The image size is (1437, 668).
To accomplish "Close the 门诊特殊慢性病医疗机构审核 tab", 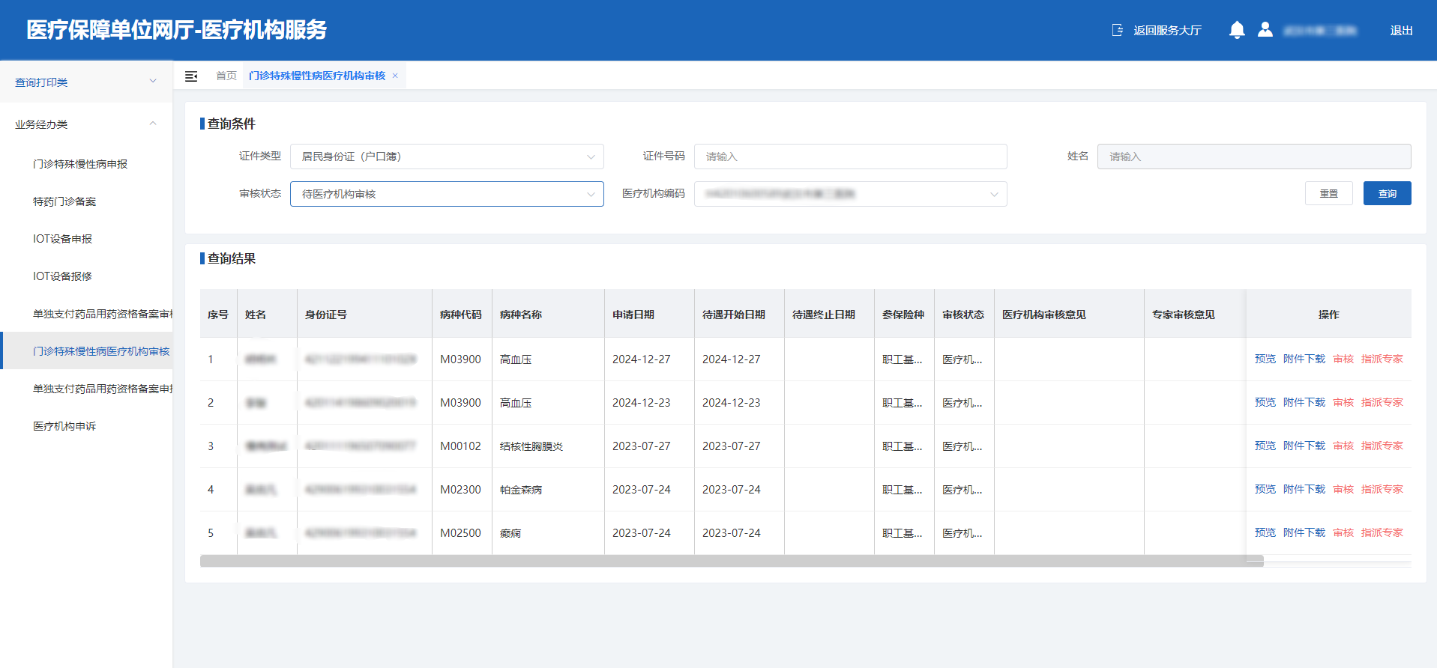I will [x=395, y=76].
